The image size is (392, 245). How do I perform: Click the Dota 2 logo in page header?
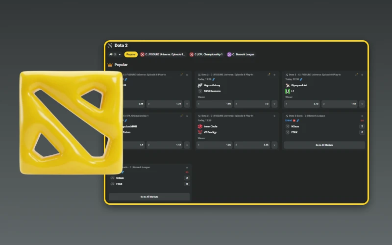pyautogui.click(x=110, y=46)
